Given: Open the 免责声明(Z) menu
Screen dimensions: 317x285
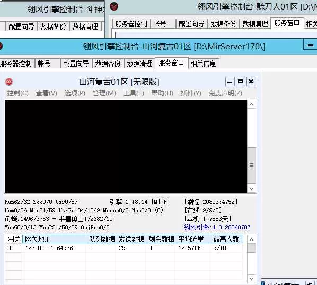Looking at the screenshot, I should click(x=225, y=93).
